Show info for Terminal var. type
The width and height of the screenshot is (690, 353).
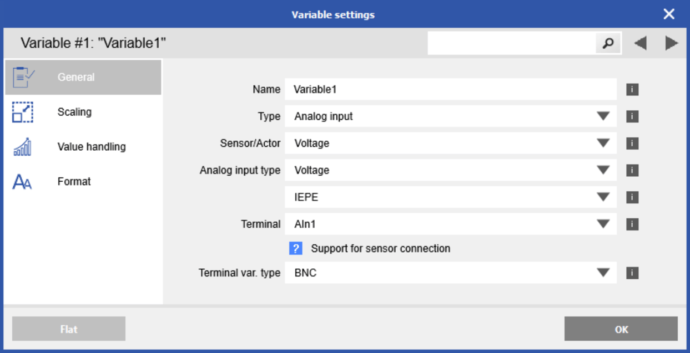point(632,273)
